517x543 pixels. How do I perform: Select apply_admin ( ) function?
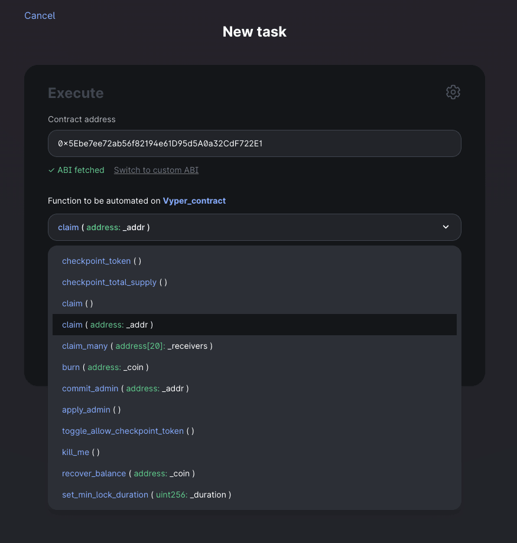[255, 410]
